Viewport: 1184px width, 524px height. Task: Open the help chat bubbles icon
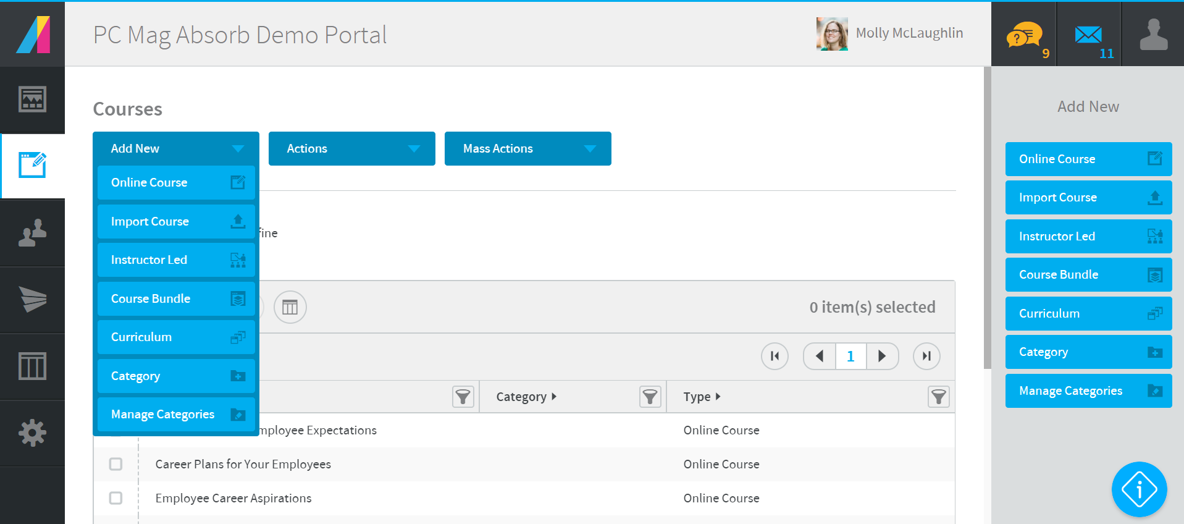pyautogui.click(x=1023, y=36)
